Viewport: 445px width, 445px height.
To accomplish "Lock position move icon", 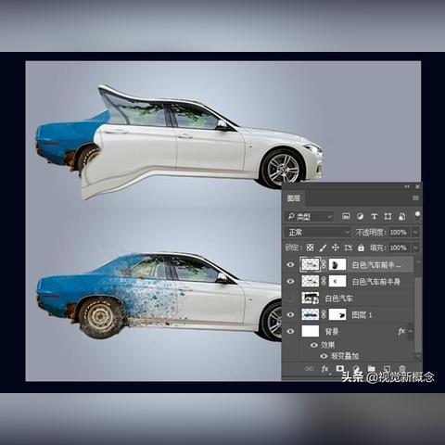I will click(x=336, y=248).
